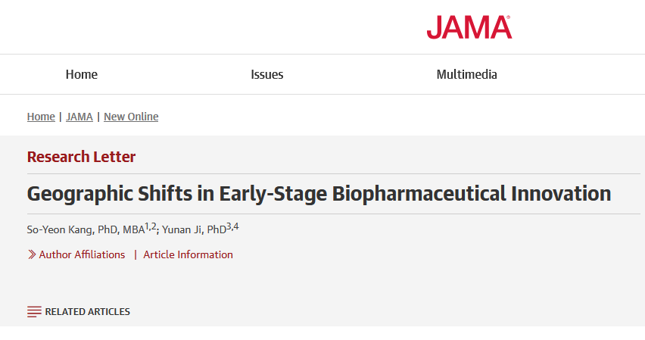This screenshot has width=645, height=340.
Task: Show the Author Affiliations section
Action: click(82, 254)
